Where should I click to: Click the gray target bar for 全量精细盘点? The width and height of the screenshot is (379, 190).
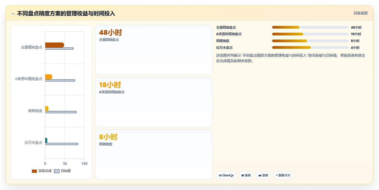[59, 49]
